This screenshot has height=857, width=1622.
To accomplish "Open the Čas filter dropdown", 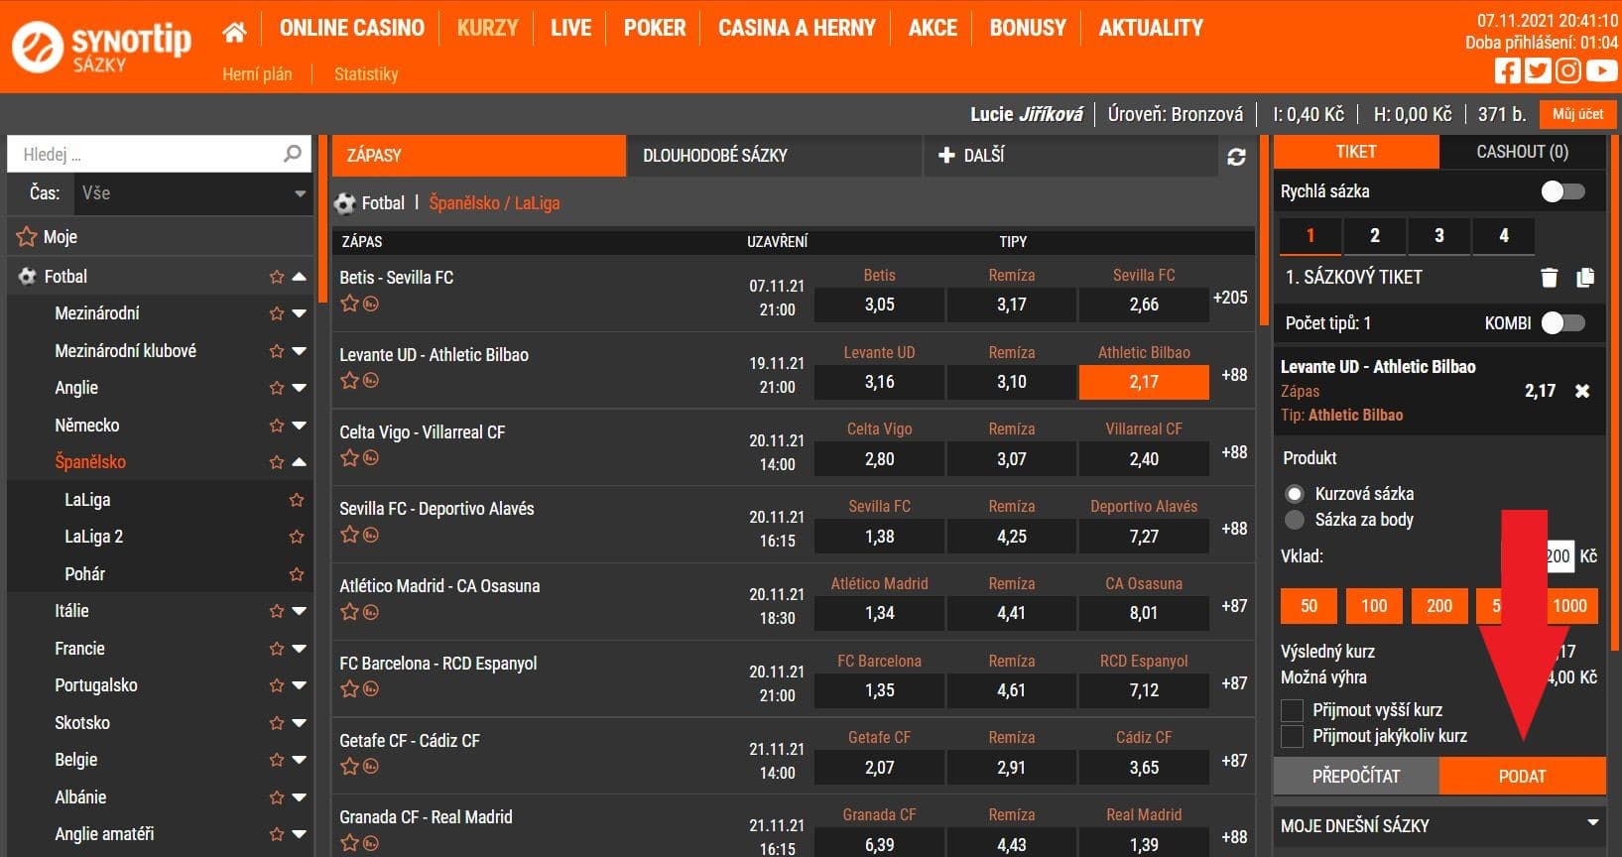I will click(194, 193).
